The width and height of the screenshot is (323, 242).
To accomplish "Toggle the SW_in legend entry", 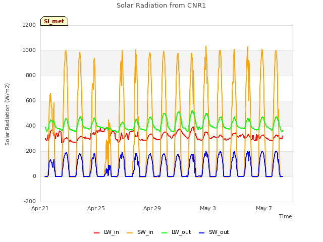I will tap(140, 232).
